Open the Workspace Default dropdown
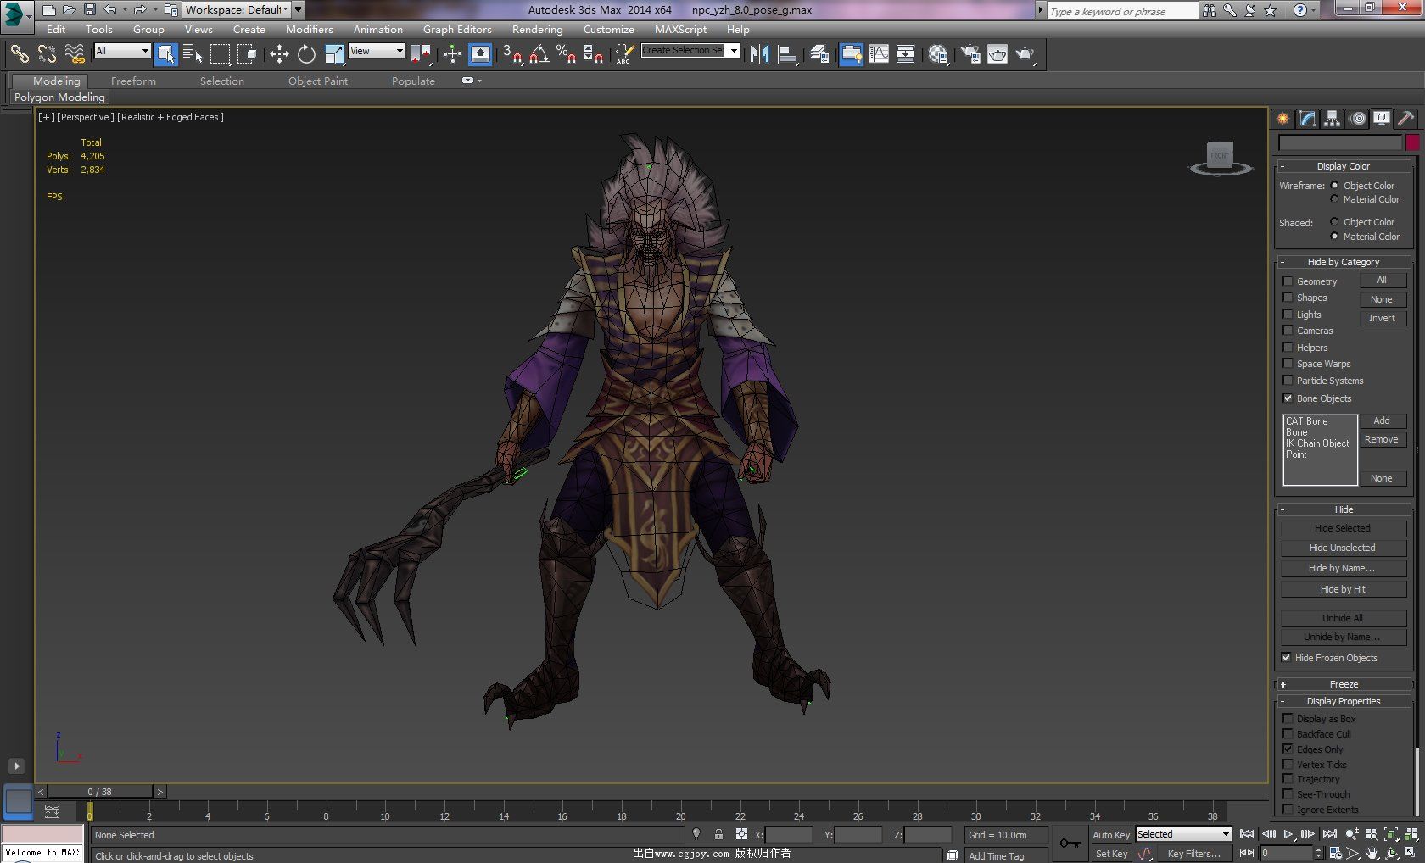1425x863 pixels. (237, 10)
